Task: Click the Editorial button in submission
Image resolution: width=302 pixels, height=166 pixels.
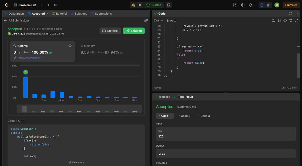Action: [x=110, y=31]
